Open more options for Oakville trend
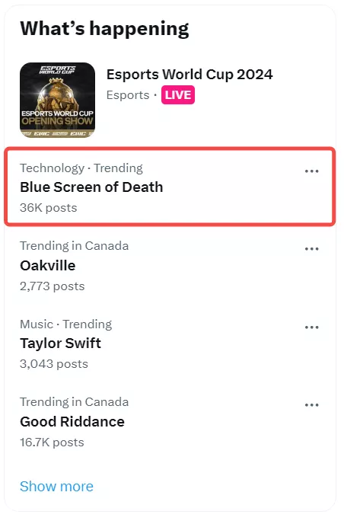344x524 pixels. (x=311, y=249)
